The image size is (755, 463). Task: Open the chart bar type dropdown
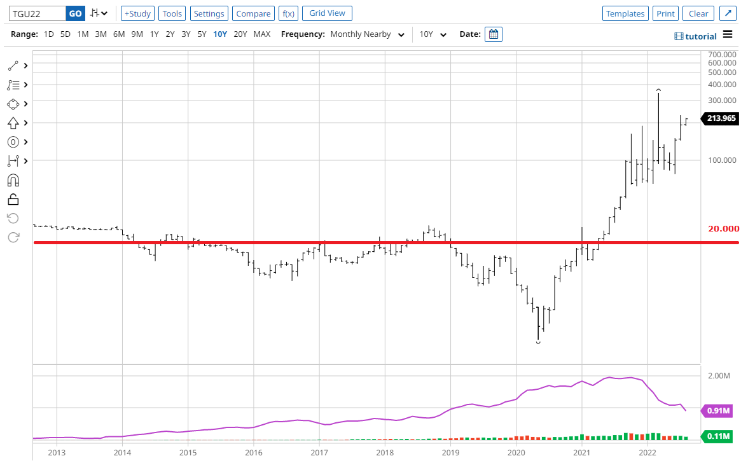pyautogui.click(x=99, y=13)
